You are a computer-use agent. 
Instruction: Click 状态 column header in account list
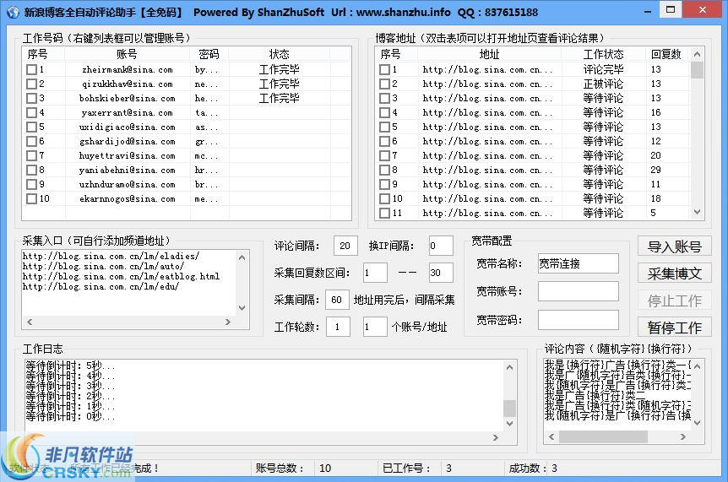(279, 54)
